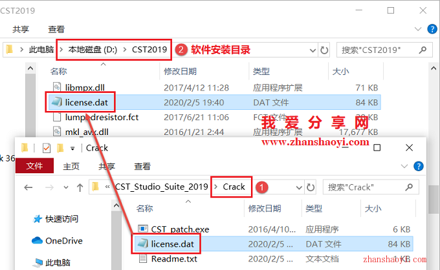This screenshot has height=270, width=440.
Task: Click the mkl_avx.dll file icon
Action: [57, 131]
